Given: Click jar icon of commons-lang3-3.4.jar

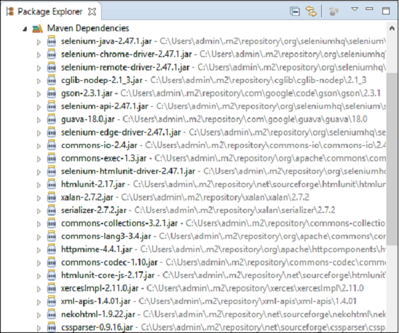Looking at the screenshot, I should pos(52,236).
